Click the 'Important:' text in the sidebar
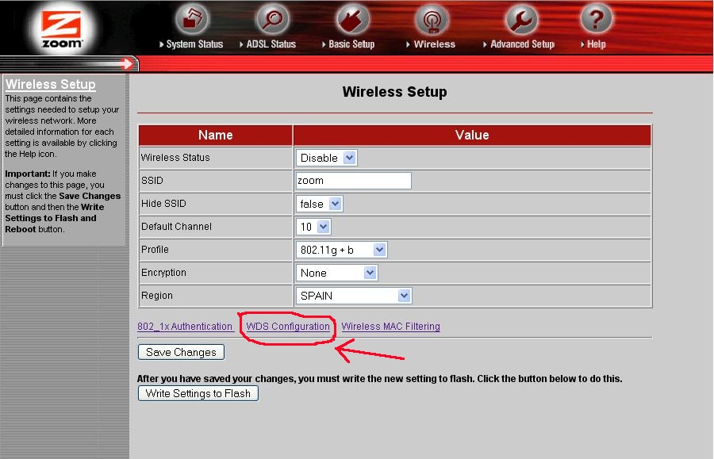714x459 pixels. 27,174
